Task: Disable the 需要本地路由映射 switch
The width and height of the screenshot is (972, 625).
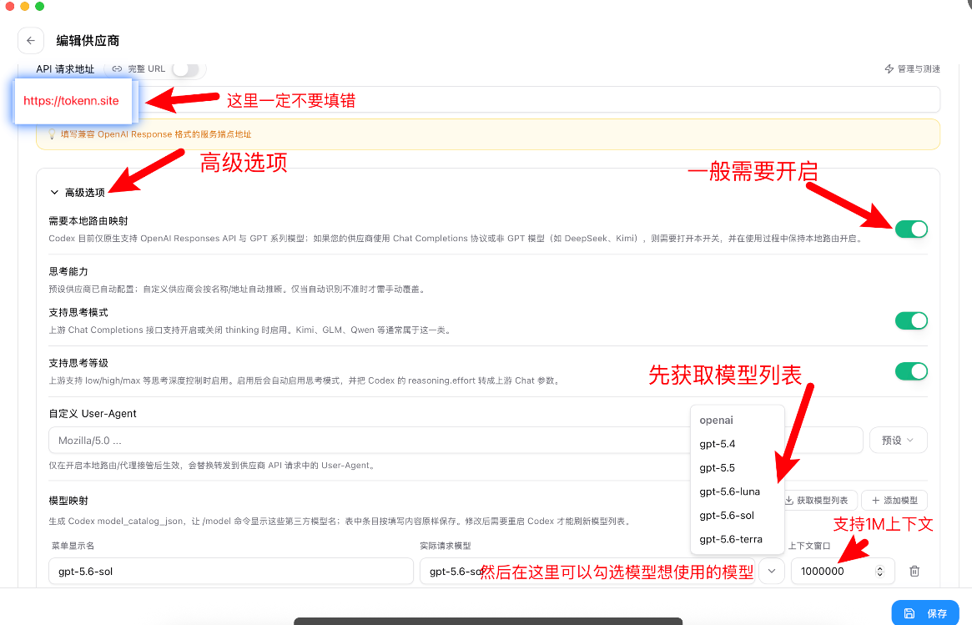Action: coord(911,229)
